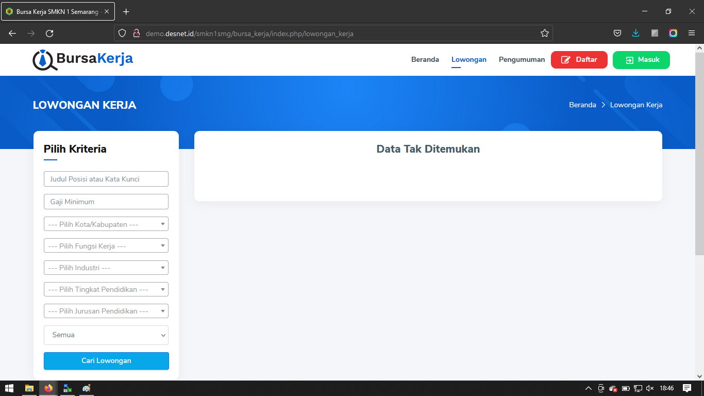Focus the Judul Posisi atau Kata Kunci field
Screen dimensions: 704x396
(x=106, y=179)
